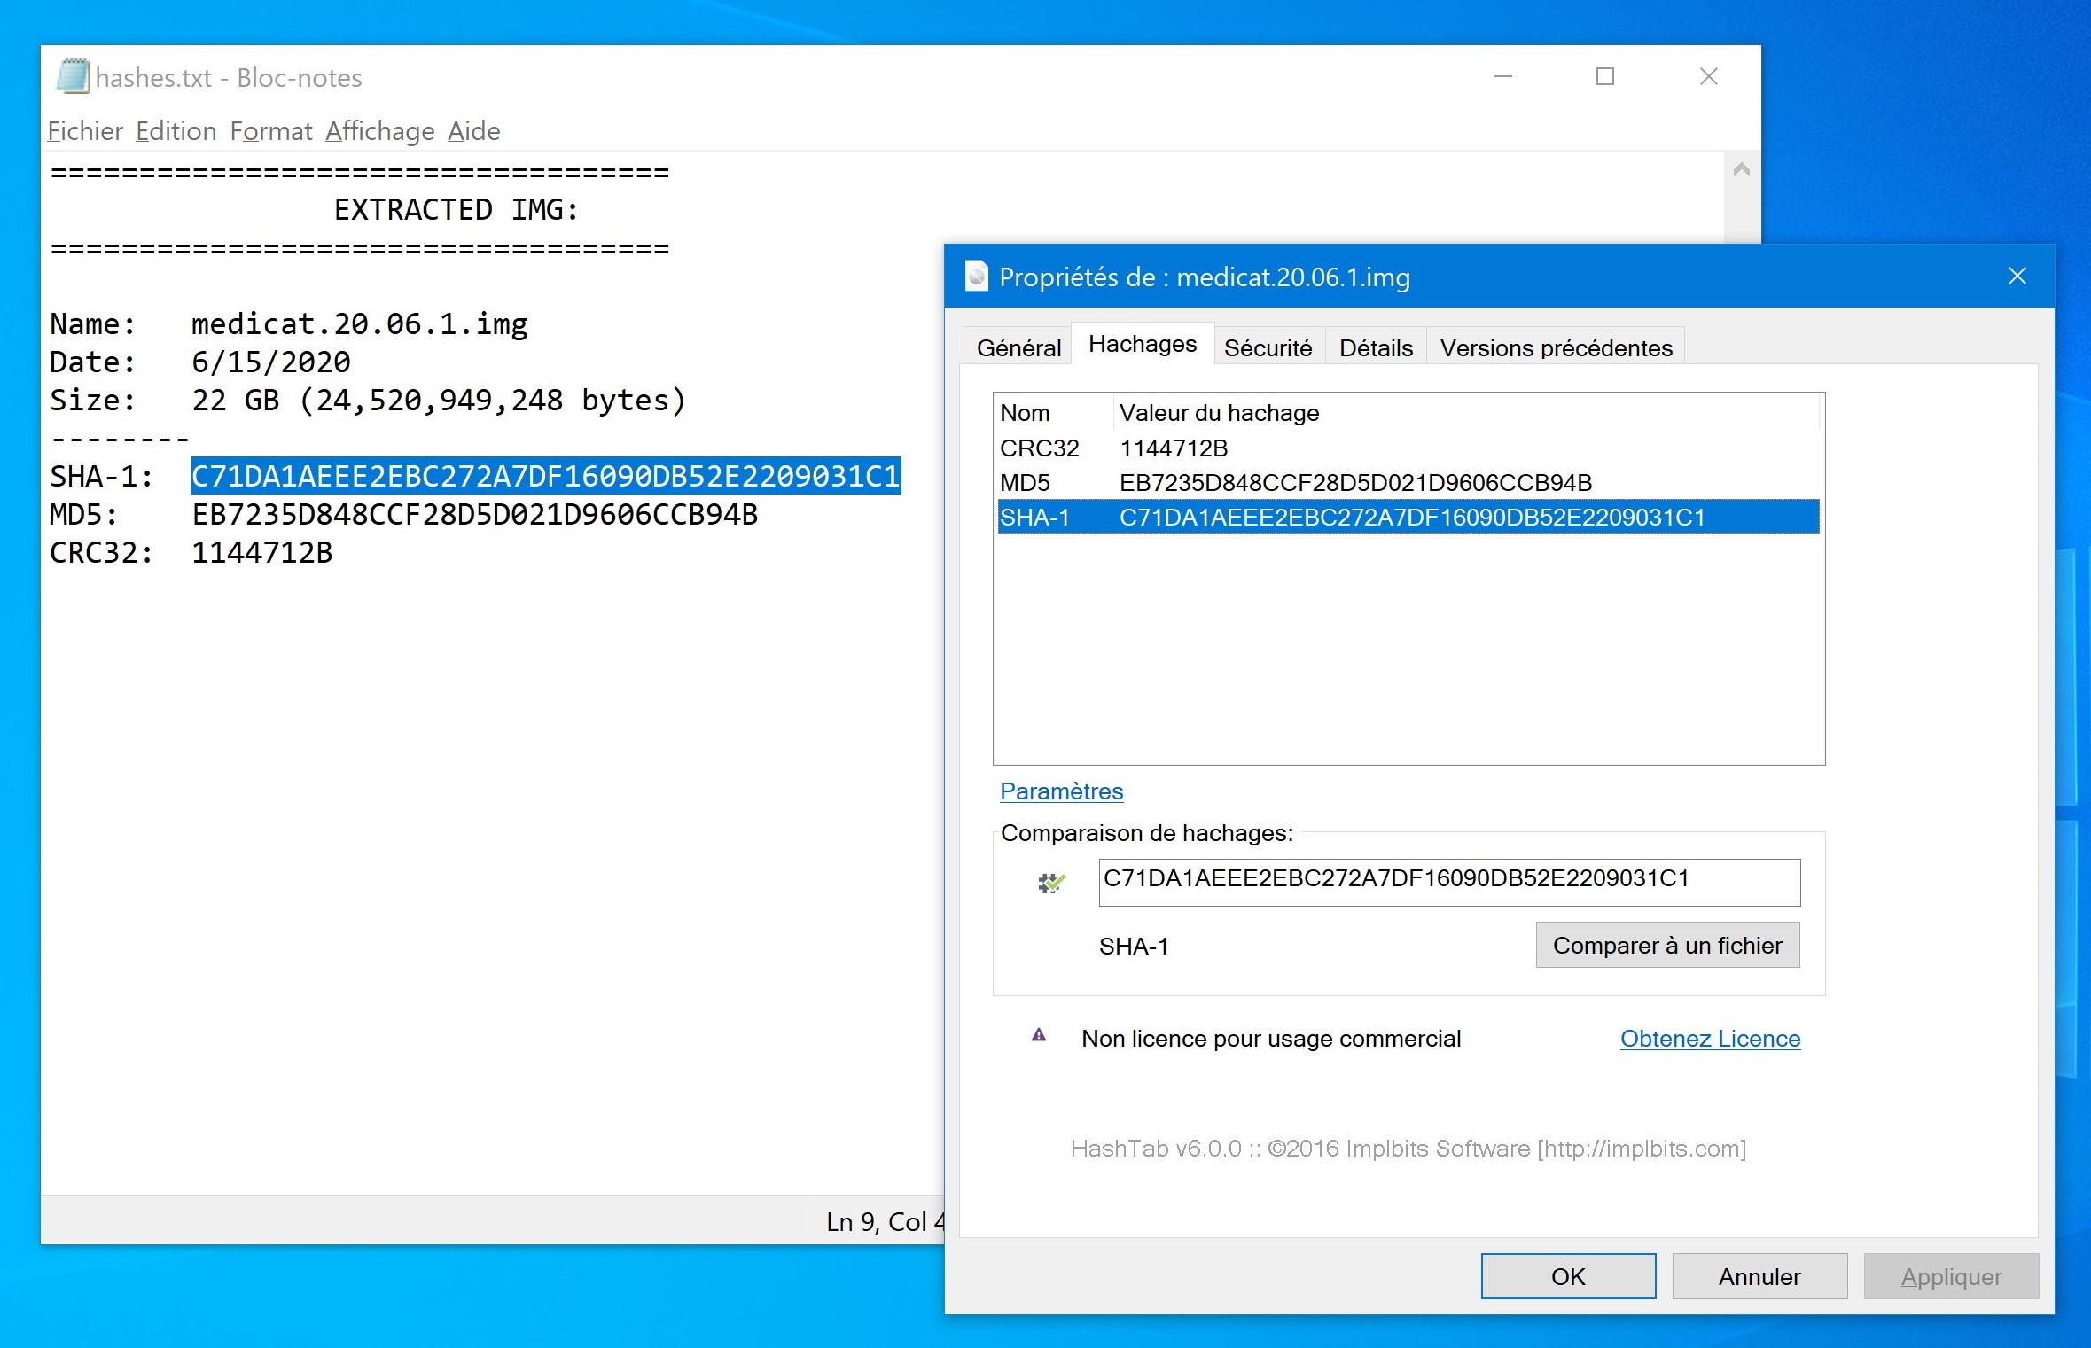
Task: Click the highlighted SHA-1 hash in Notepad
Action: 546,476
